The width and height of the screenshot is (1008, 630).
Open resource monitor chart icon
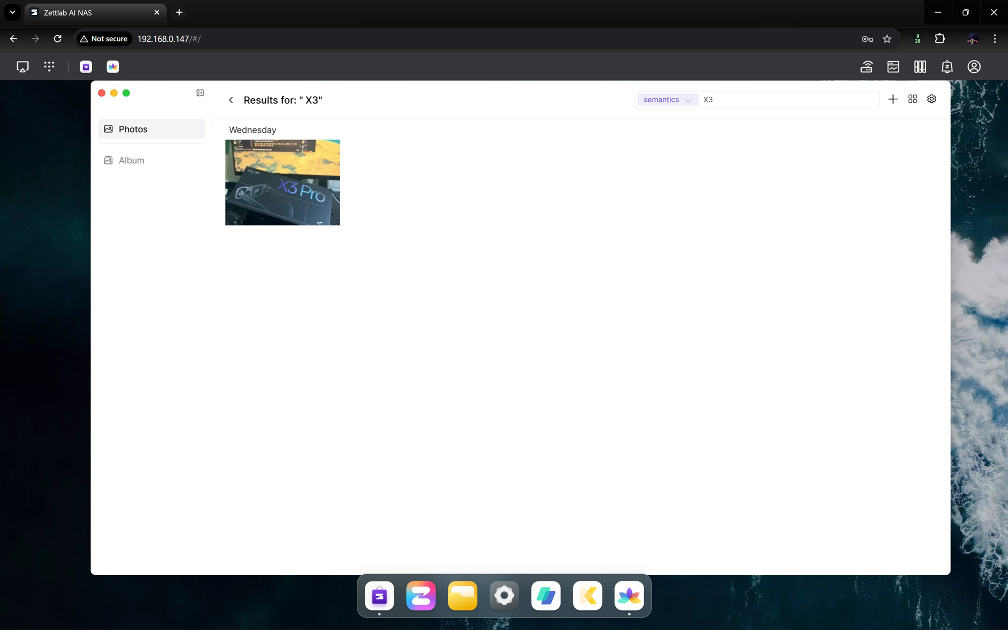[x=893, y=67]
